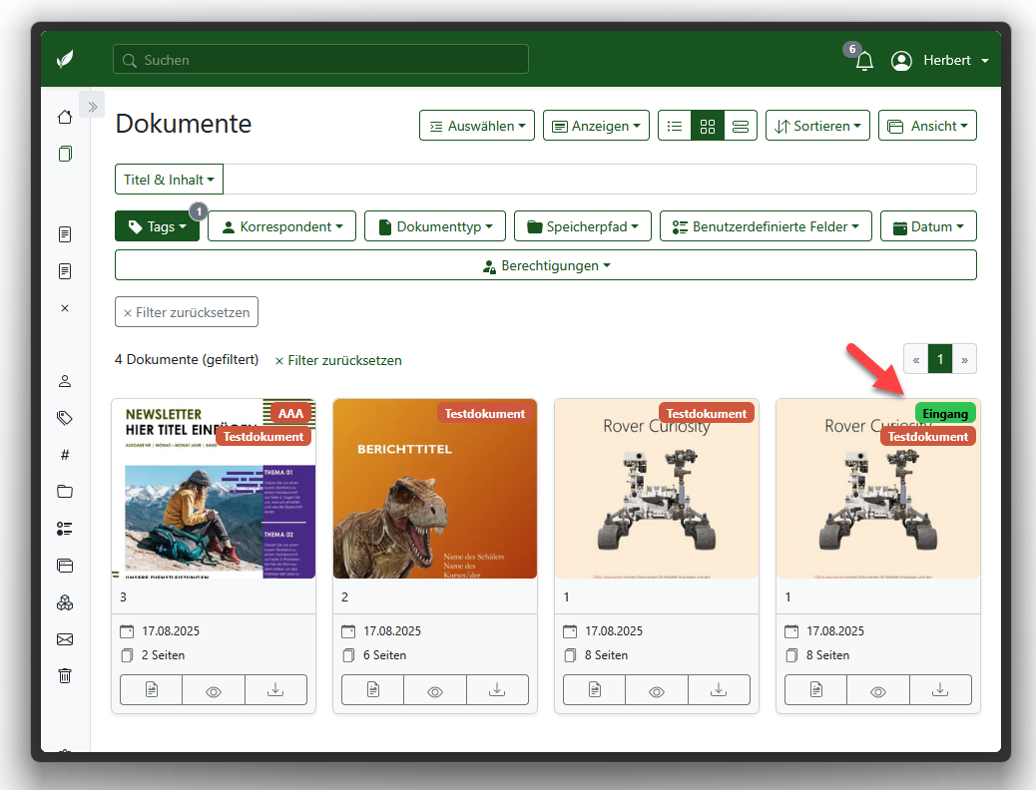Image resolution: width=1036 pixels, height=790 pixels.
Task: Click the green Eingang tag badge
Action: [x=944, y=414]
